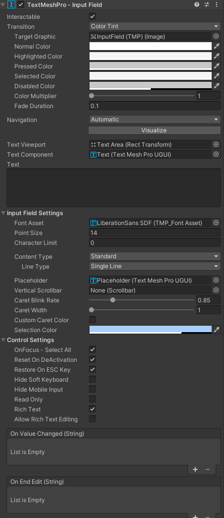Open component three-dot context menu
This screenshot has width=224, height=518.
216,4
